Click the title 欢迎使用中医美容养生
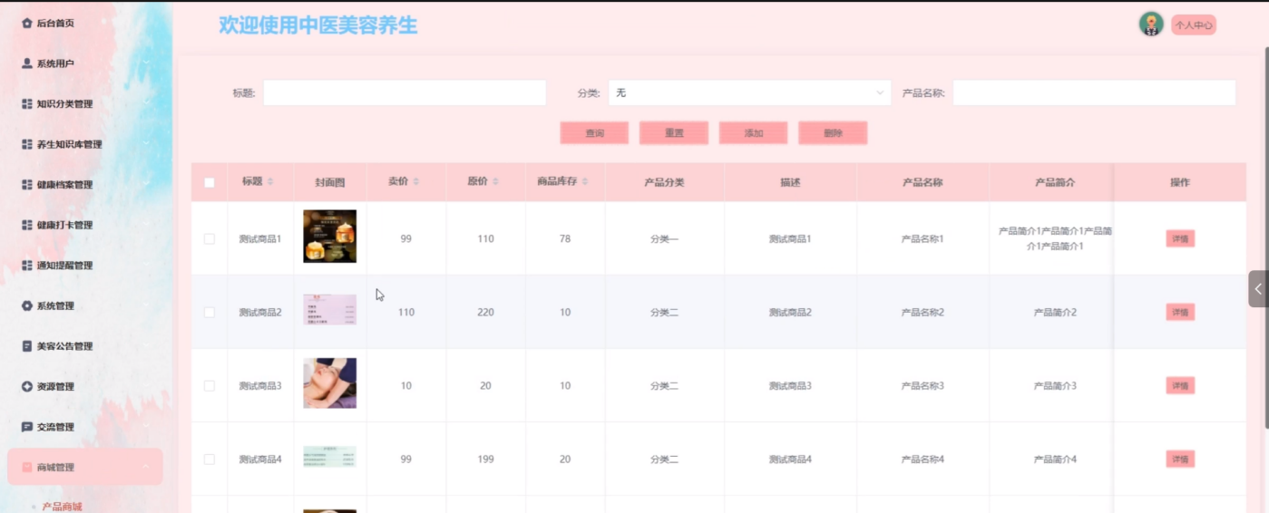Screen dimensions: 1269x513 318,25
